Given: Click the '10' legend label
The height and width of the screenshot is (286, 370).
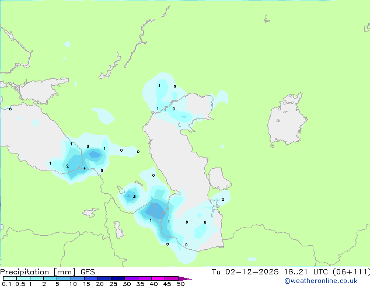Looking at the screenshot, I should point(73,284).
